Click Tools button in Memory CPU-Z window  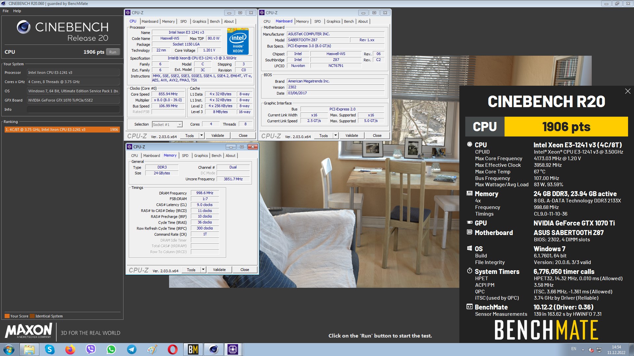[191, 270]
